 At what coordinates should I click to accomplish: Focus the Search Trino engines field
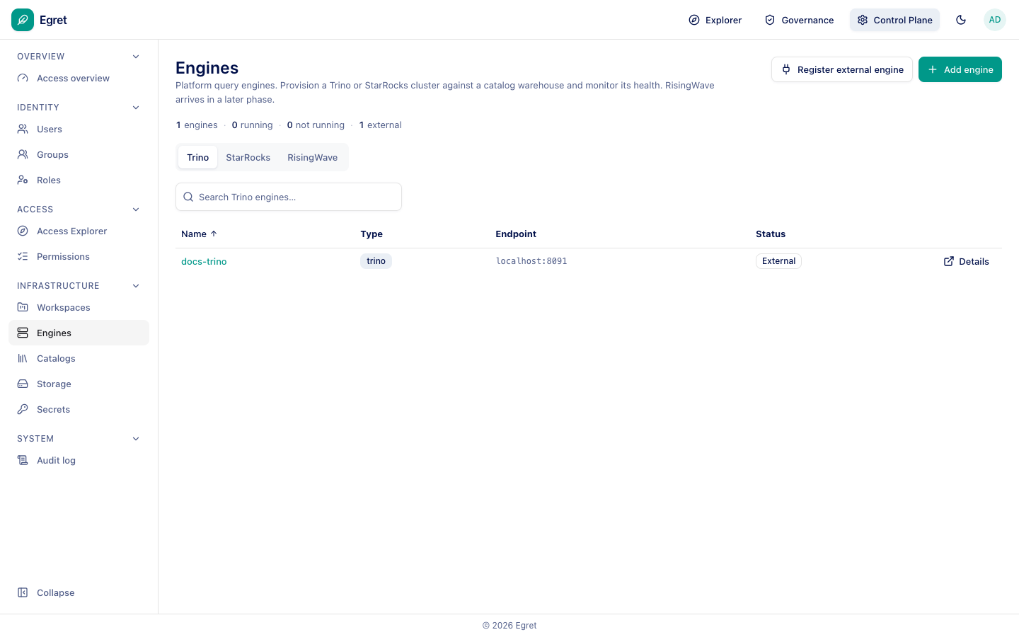coord(289,197)
